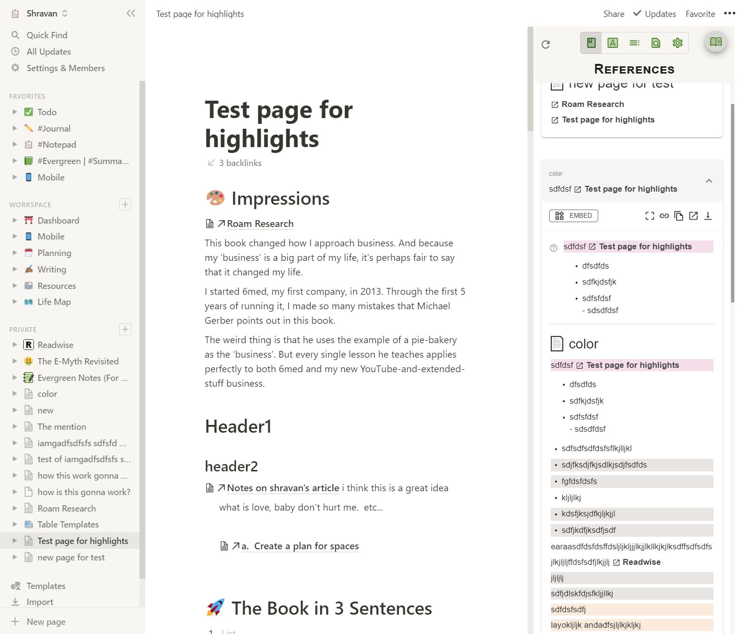745x634 pixels.
Task: Expand the Planning page toggle
Action: click(x=15, y=253)
